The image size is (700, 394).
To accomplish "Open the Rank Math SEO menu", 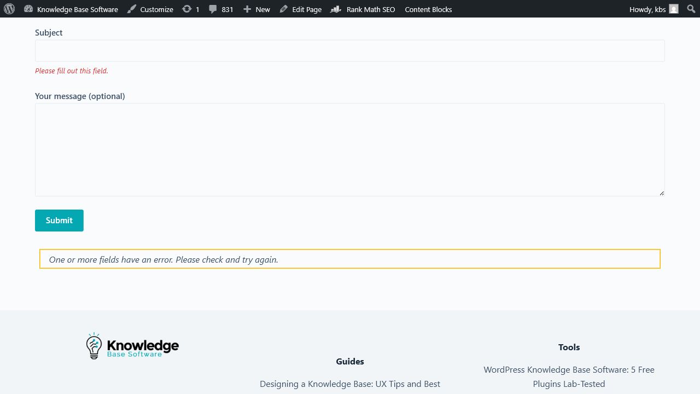I will (x=363, y=9).
